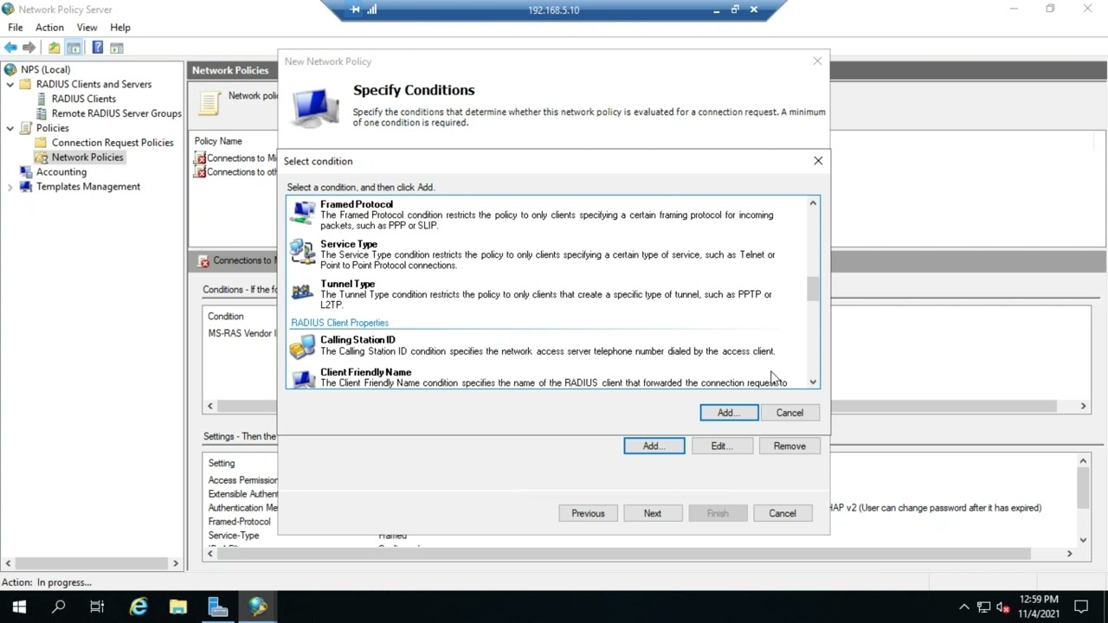The width and height of the screenshot is (1108, 623).
Task: Click the condition list scroll down arrow
Action: tap(813, 382)
